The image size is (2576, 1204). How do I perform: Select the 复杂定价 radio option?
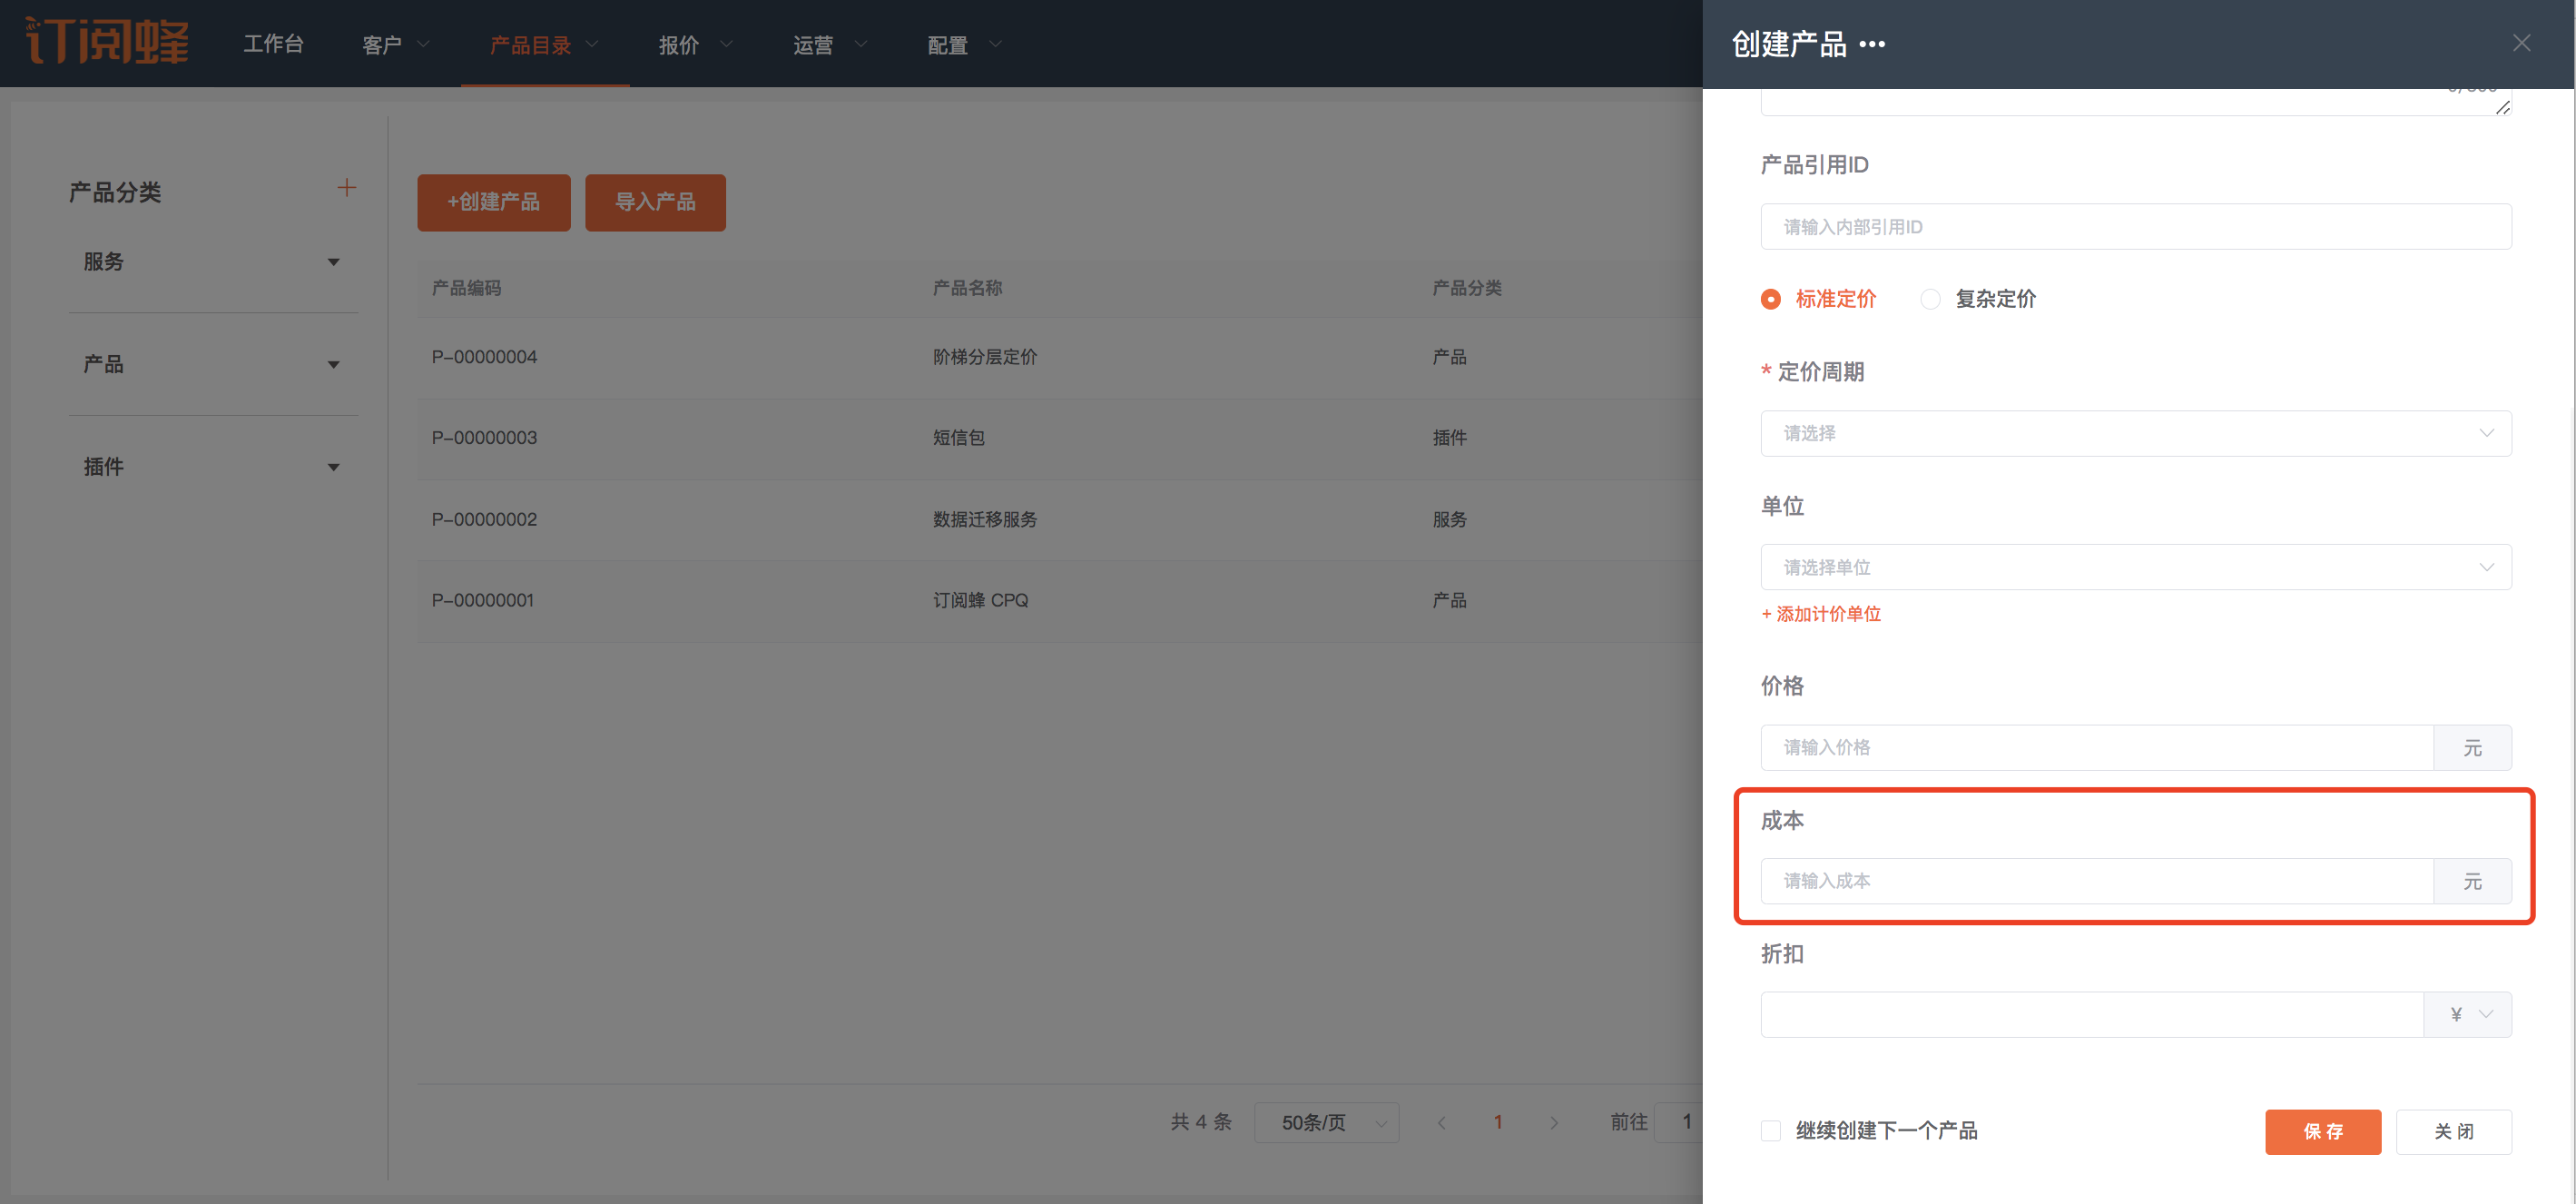(x=1930, y=299)
